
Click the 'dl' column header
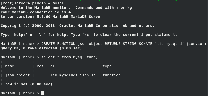[53, 66]
